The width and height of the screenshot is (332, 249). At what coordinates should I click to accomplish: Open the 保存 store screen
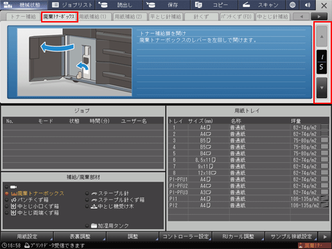166,5
